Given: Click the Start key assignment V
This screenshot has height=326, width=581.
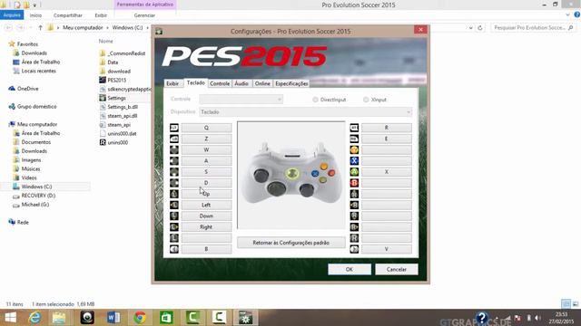Looking at the screenshot, I should coord(387,249).
